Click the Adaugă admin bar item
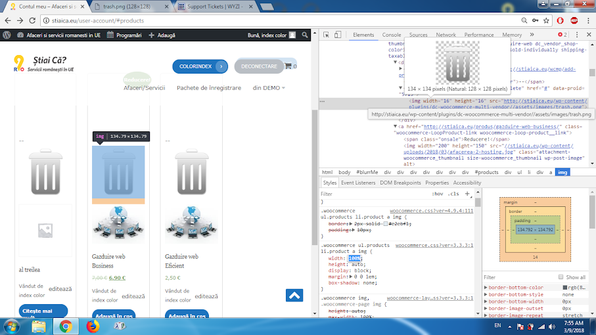 pyautogui.click(x=162, y=35)
